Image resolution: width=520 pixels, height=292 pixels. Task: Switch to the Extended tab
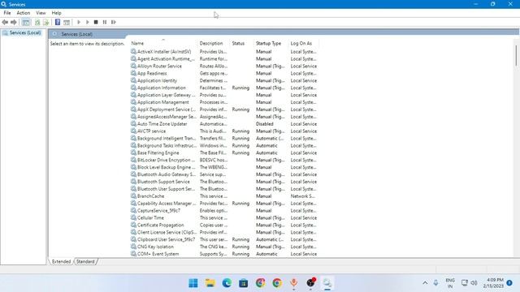tap(62, 261)
